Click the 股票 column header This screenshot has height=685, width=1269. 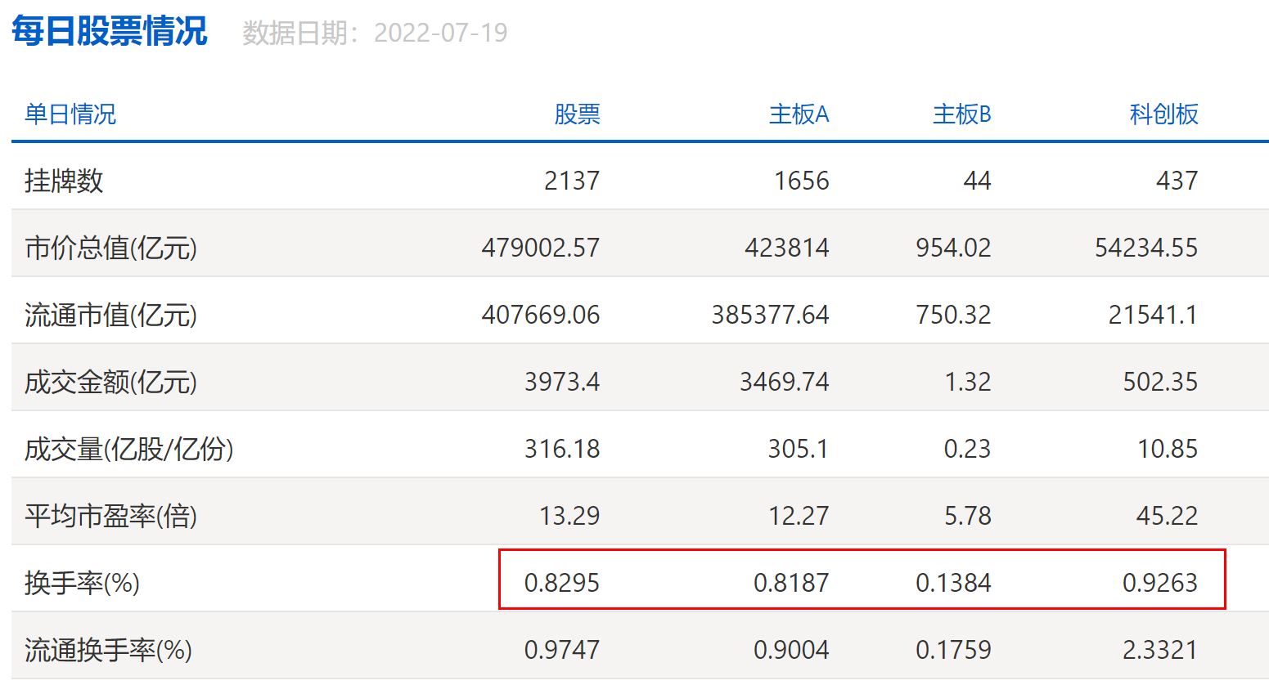[577, 114]
